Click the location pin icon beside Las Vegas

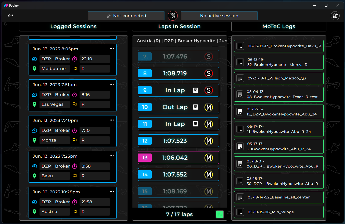coord(34,104)
